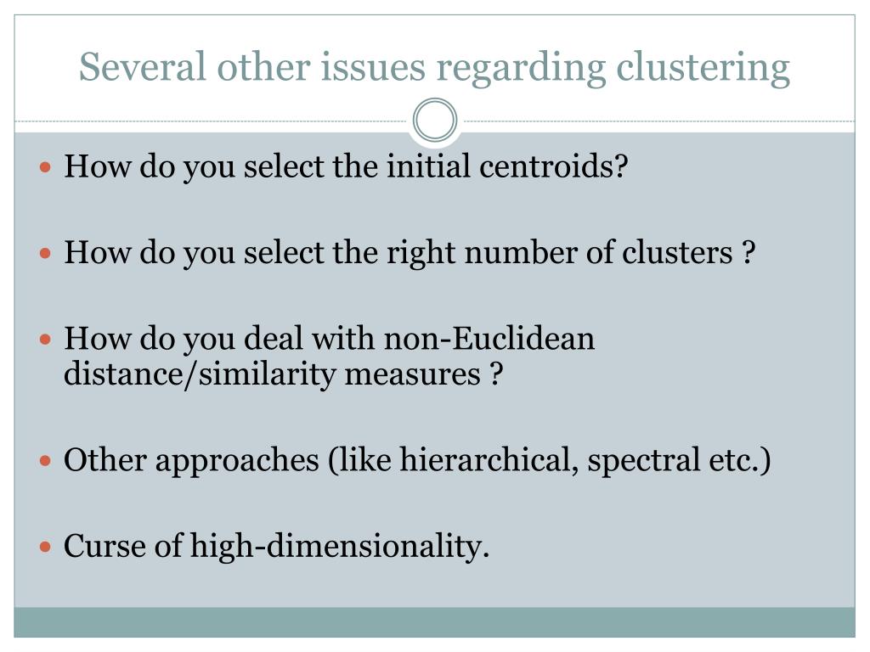Click the word 'clustering' in the title
This screenshot has width=870, height=652.
click(x=703, y=69)
